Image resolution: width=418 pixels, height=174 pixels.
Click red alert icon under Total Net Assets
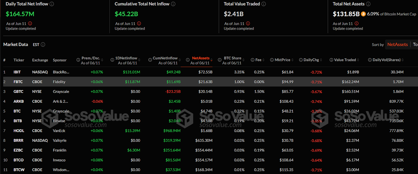(x=357, y=24)
